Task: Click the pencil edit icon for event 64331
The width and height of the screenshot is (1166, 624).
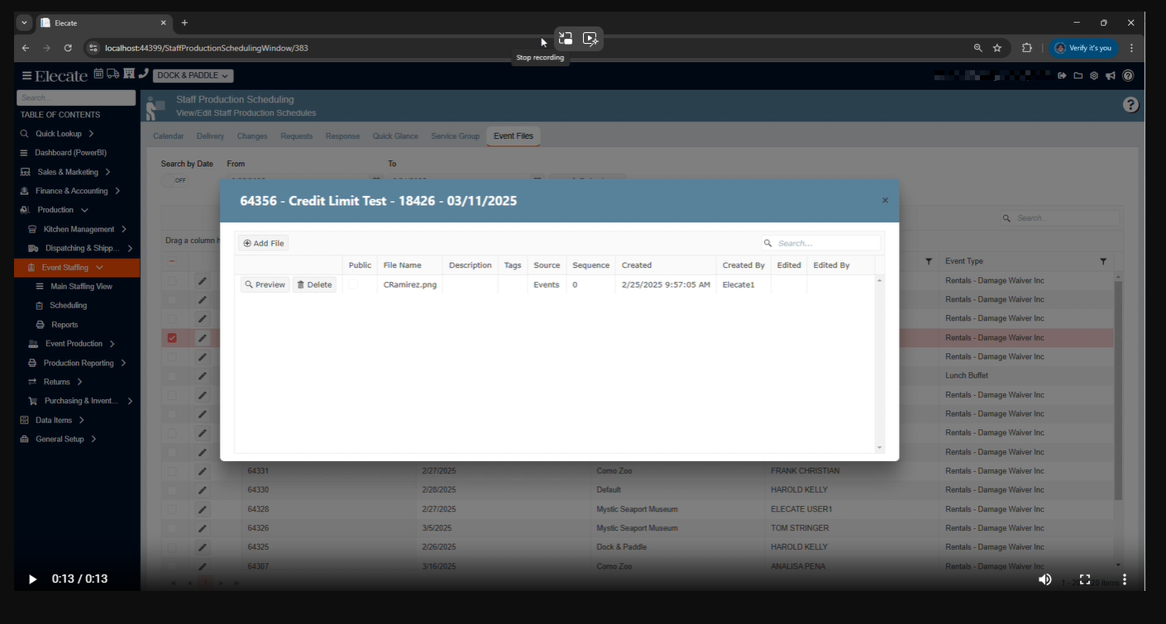Action: [202, 471]
